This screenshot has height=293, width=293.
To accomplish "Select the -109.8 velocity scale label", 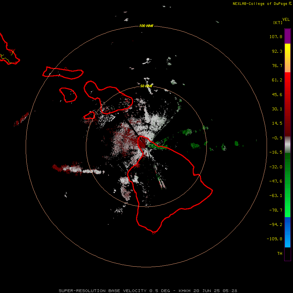I will (x=274, y=239).
